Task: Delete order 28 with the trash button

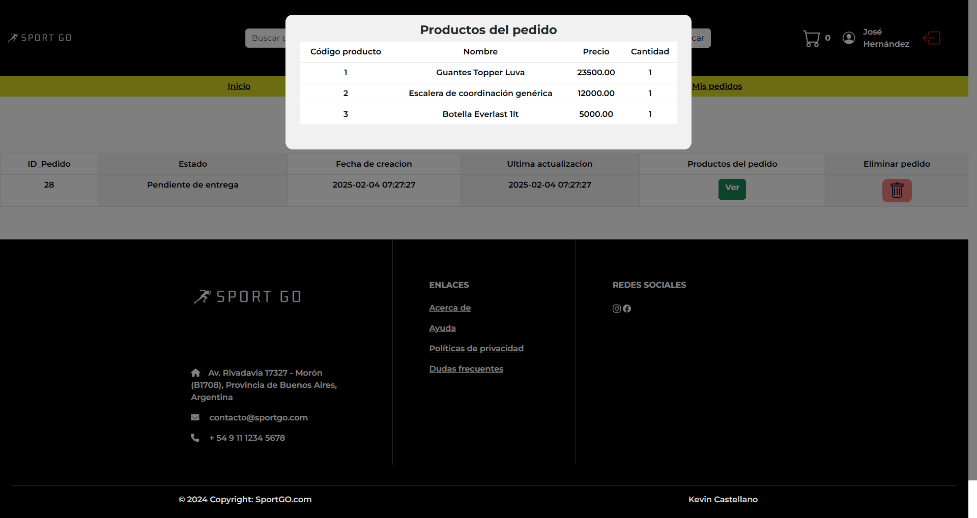Action: tap(897, 190)
